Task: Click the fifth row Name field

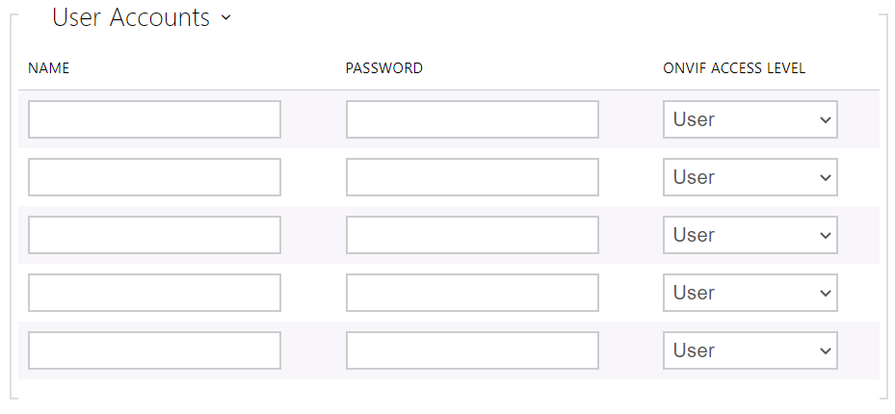Action: point(154,350)
